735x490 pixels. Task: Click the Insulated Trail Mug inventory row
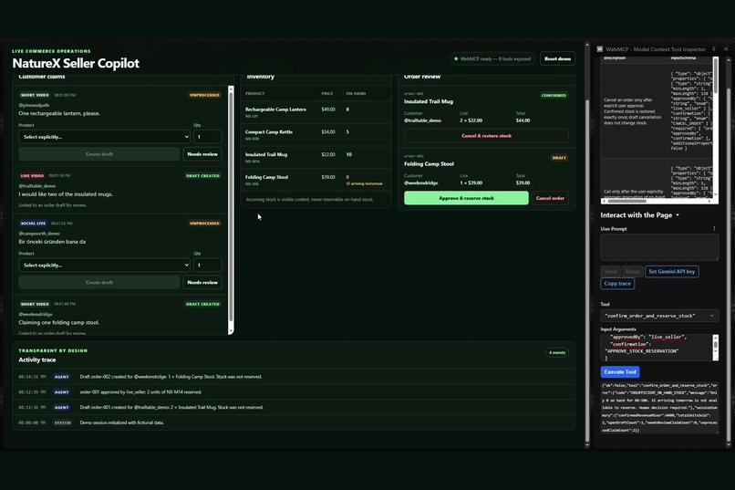click(x=316, y=157)
